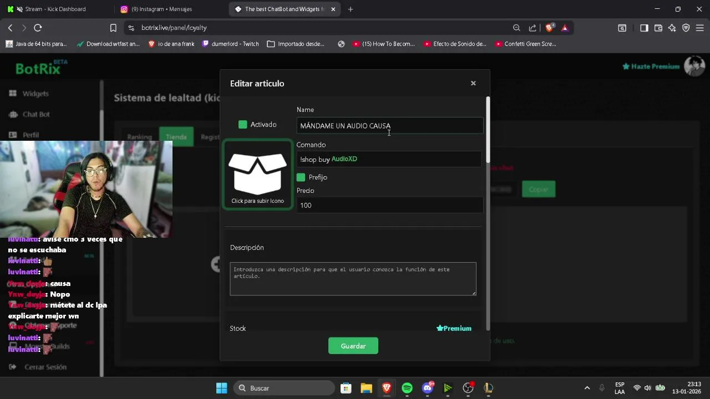
Task: Bookmark this page
Action: pos(113,28)
